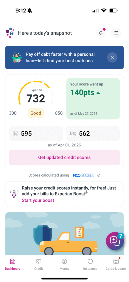Go to Cards & Loans tab
This screenshot has width=129, height=282.
[116, 264]
